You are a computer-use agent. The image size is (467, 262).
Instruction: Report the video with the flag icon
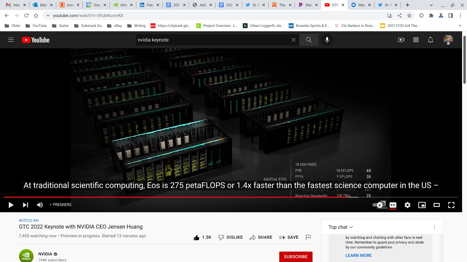click(x=308, y=238)
